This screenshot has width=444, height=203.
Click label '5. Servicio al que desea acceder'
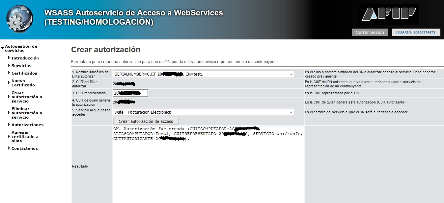(91, 112)
